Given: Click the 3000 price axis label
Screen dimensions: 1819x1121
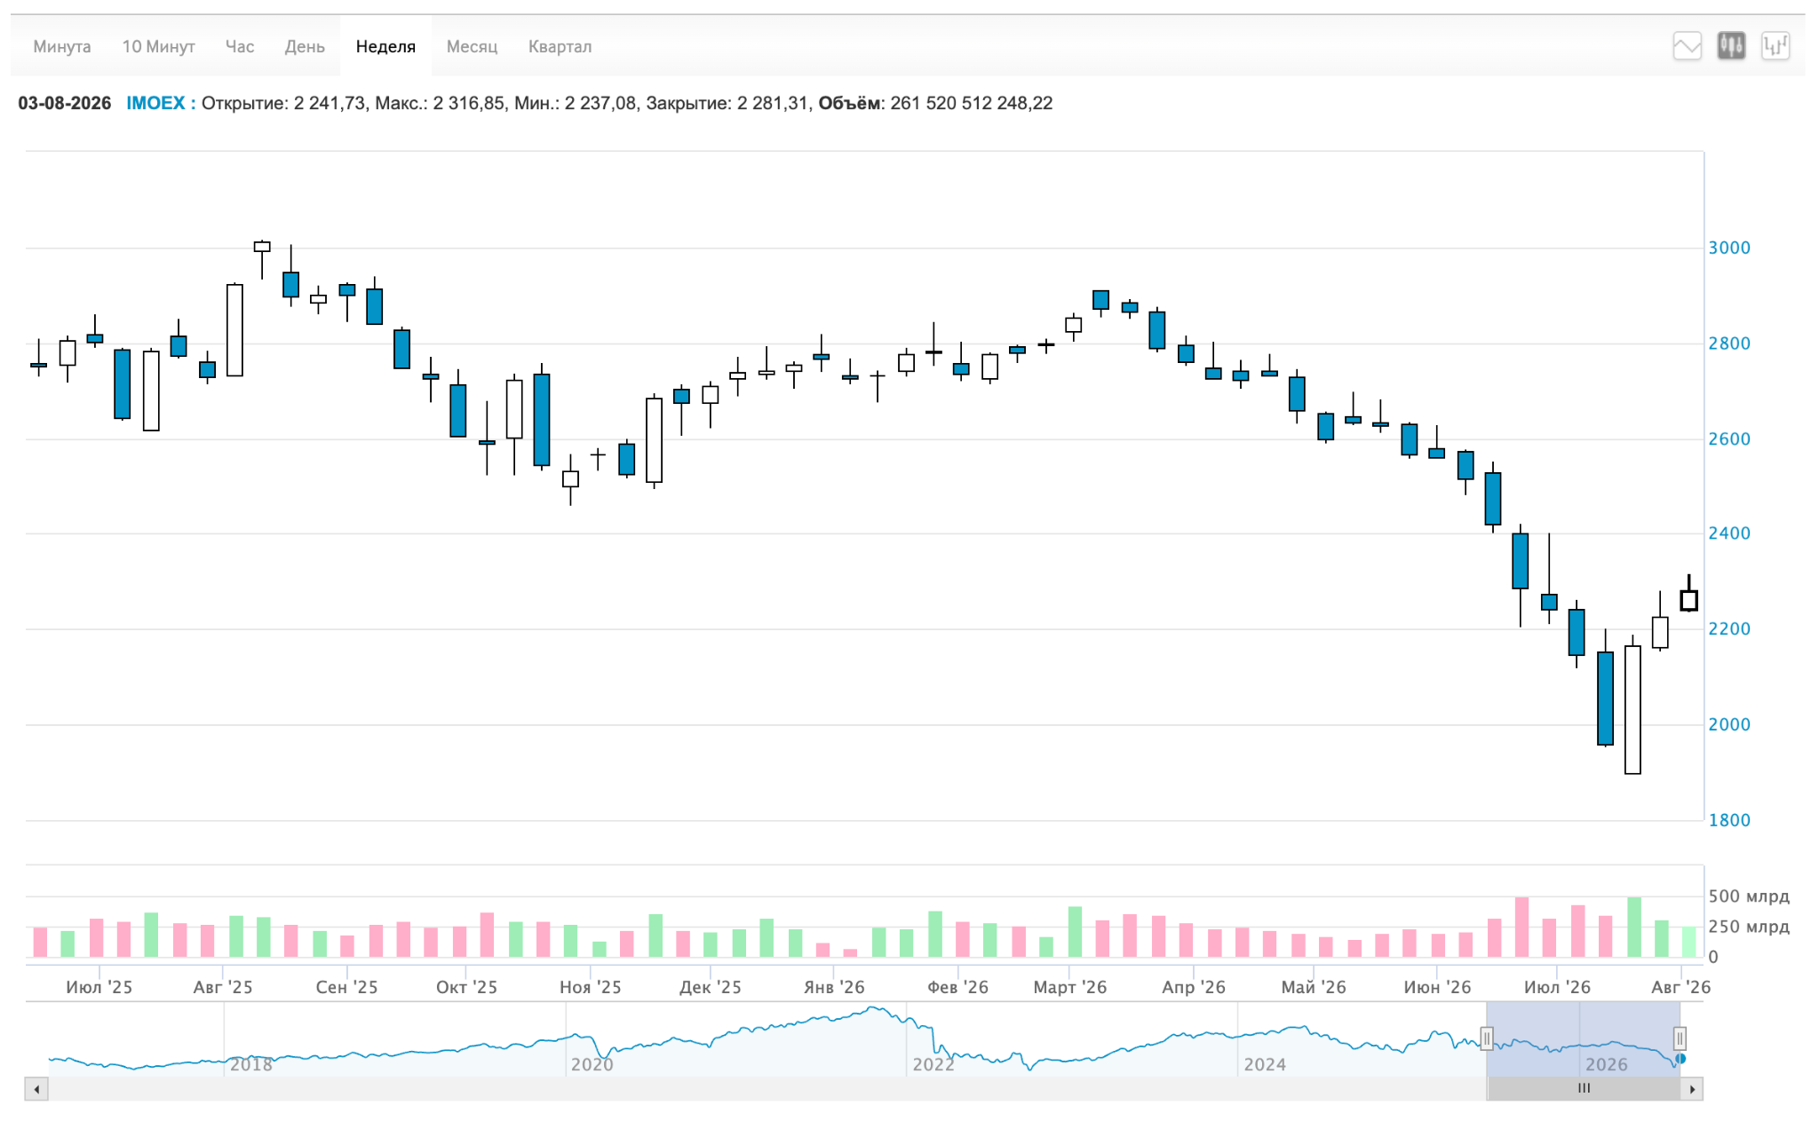Looking at the screenshot, I should (1729, 248).
